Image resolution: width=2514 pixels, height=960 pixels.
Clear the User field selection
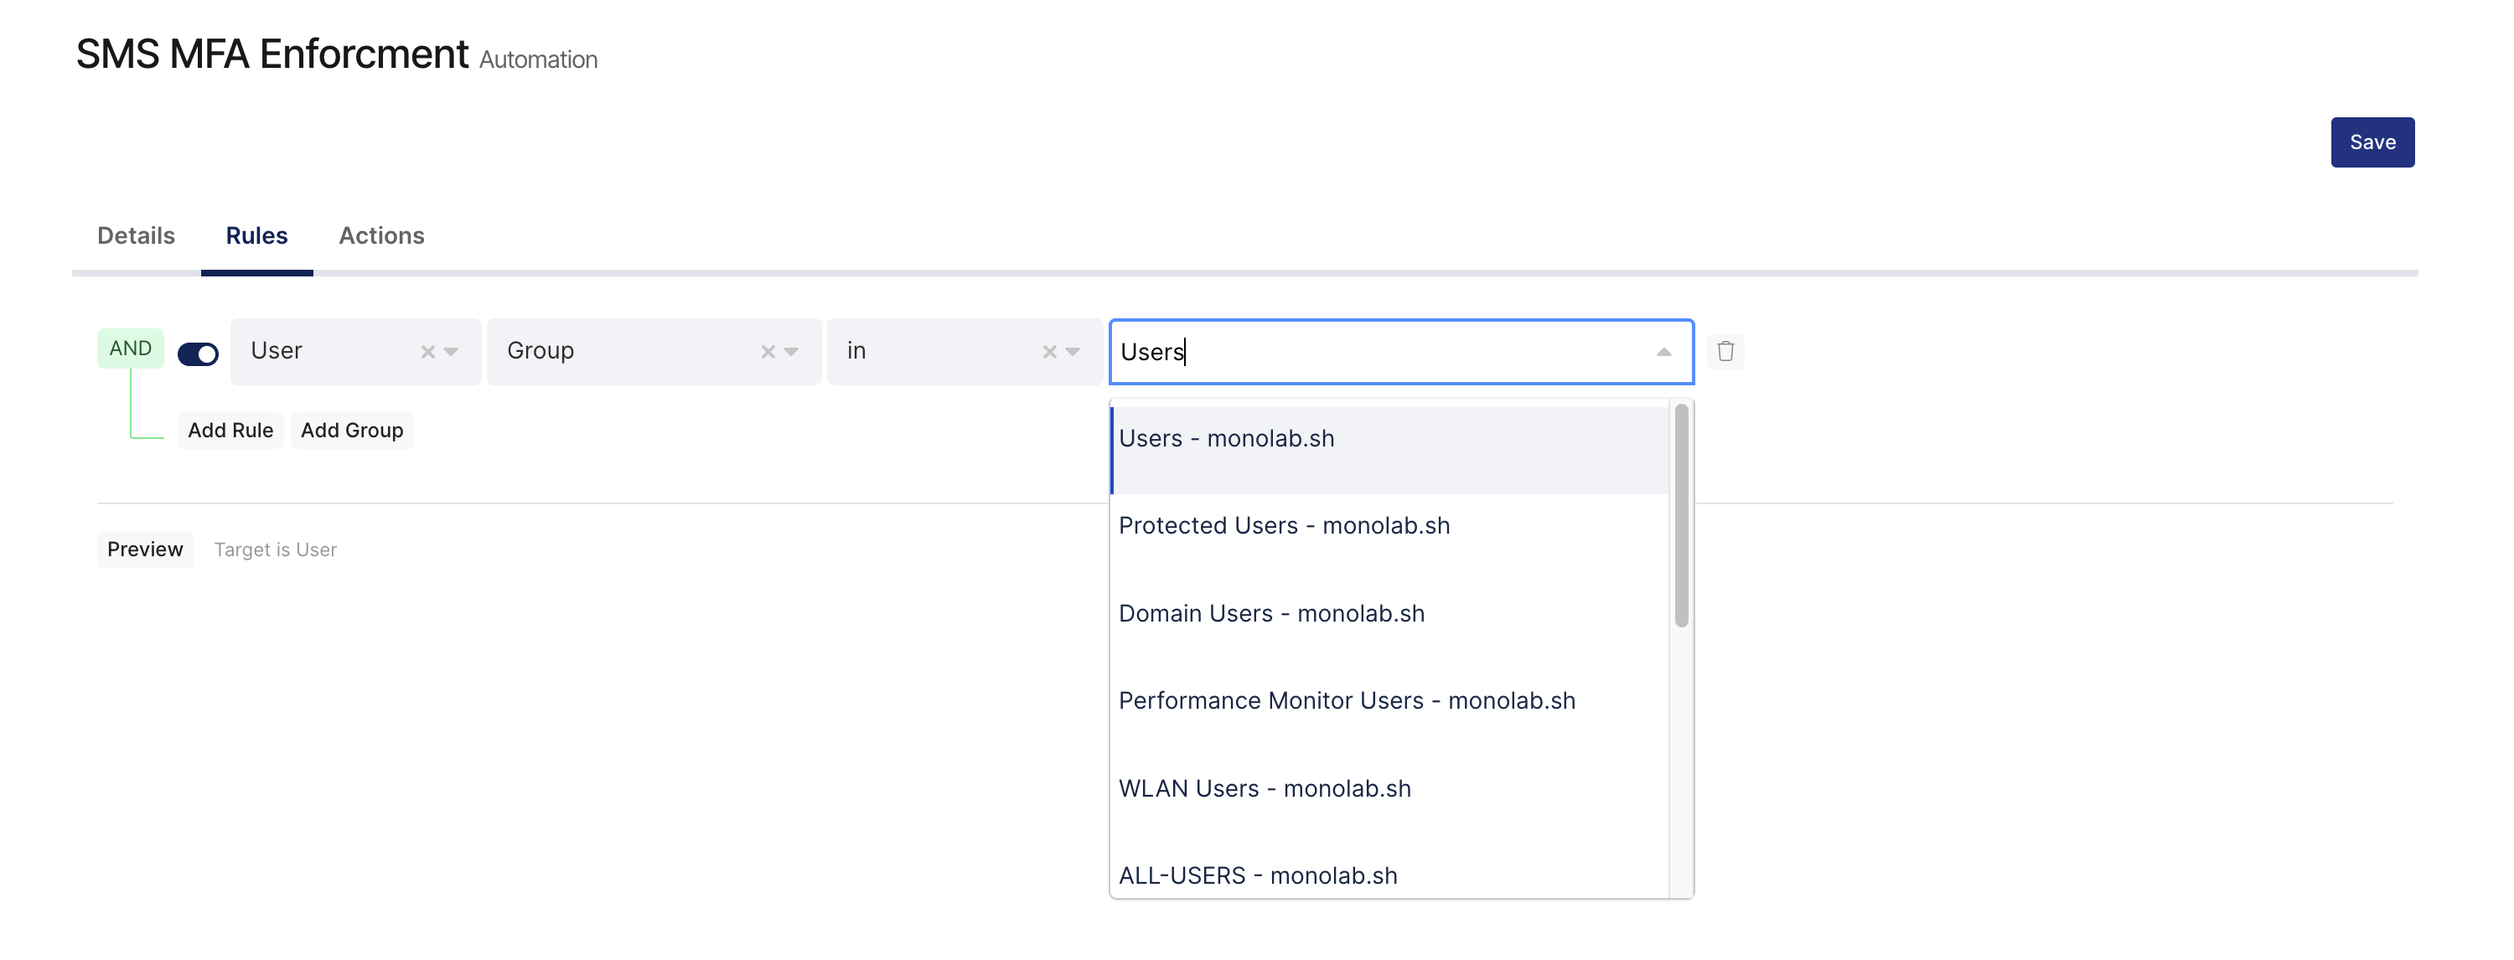(427, 352)
